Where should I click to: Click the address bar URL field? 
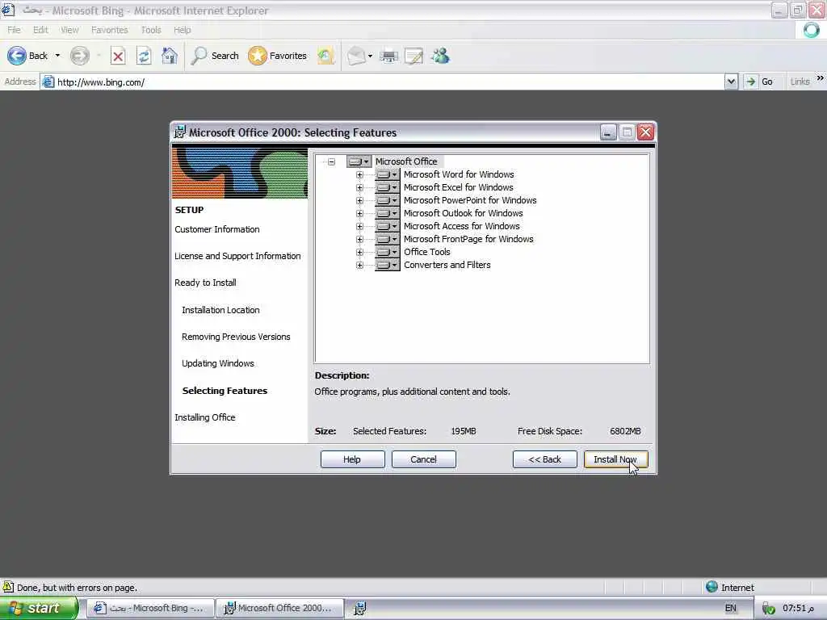tap(382, 82)
